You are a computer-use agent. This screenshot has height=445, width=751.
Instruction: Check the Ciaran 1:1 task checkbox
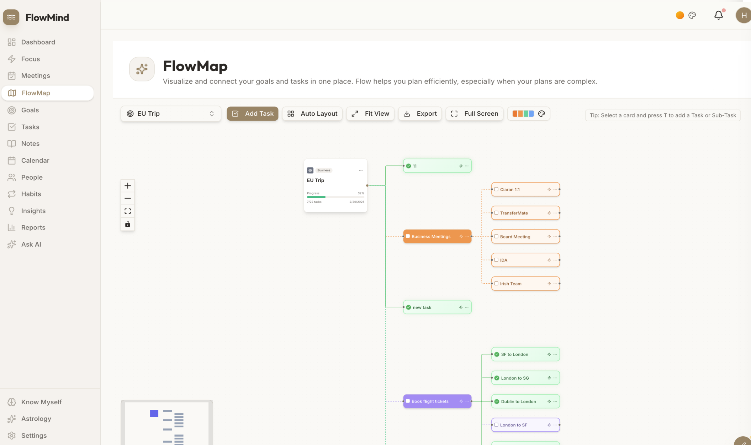(496, 189)
